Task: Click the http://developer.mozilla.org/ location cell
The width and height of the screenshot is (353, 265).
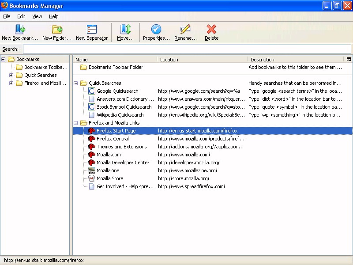Action: click(189, 163)
